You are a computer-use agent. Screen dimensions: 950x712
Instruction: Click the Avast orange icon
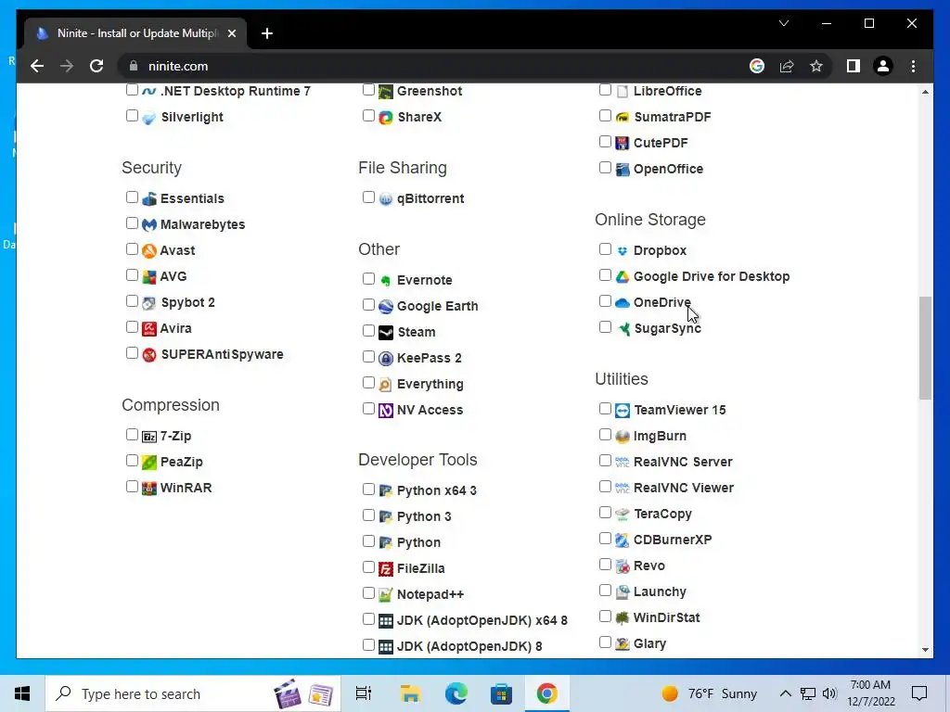149,250
